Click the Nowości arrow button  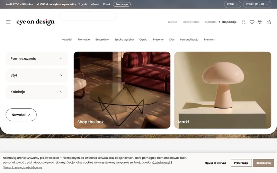click(21, 115)
